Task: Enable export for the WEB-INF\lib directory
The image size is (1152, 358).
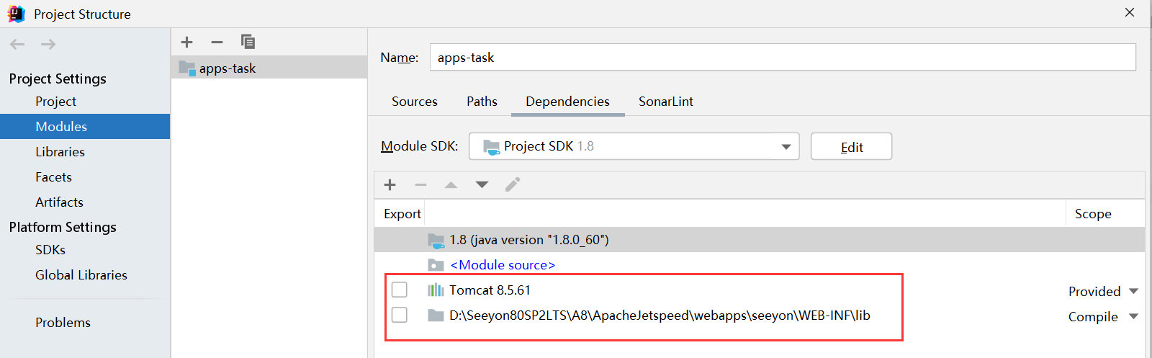Action: pos(400,315)
